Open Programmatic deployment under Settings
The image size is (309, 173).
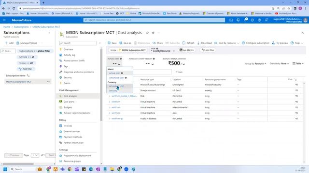(x=77, y=156)
